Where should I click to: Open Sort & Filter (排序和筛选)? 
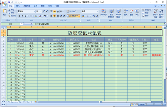coord(156,13)
